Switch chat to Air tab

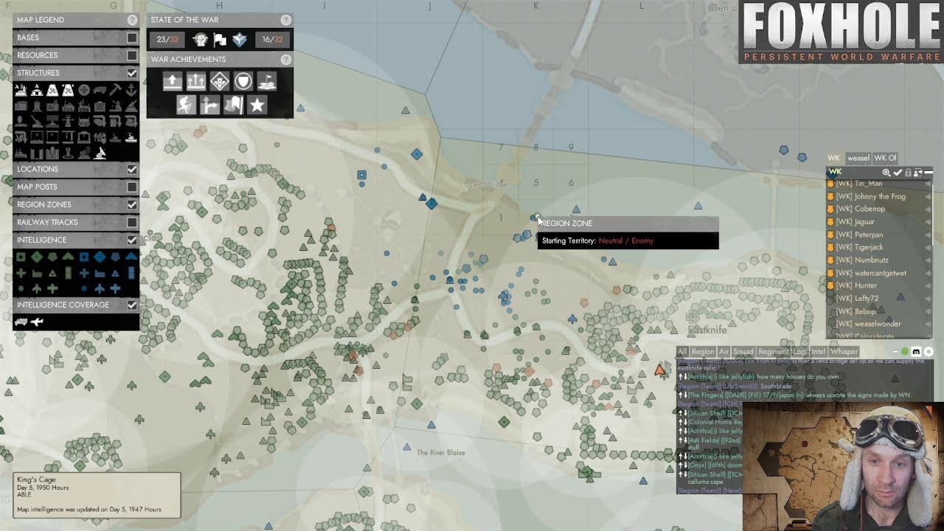pyautogui.click(x=723, y=352)
